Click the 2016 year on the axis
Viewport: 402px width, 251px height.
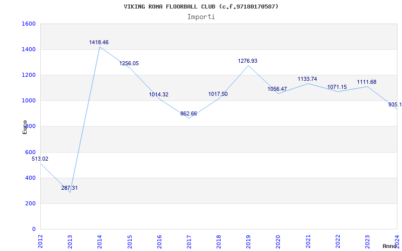(159, 240)
